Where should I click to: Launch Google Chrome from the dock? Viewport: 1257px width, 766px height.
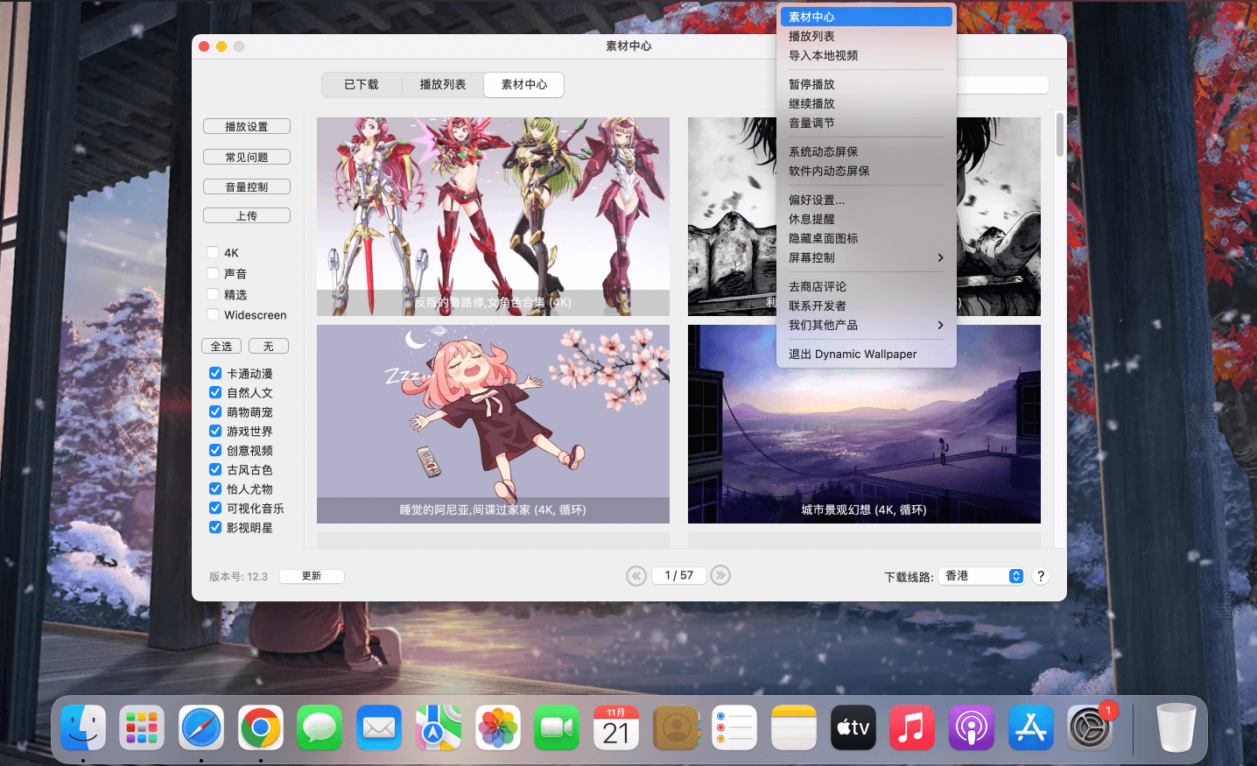click(x=261, y=727)
